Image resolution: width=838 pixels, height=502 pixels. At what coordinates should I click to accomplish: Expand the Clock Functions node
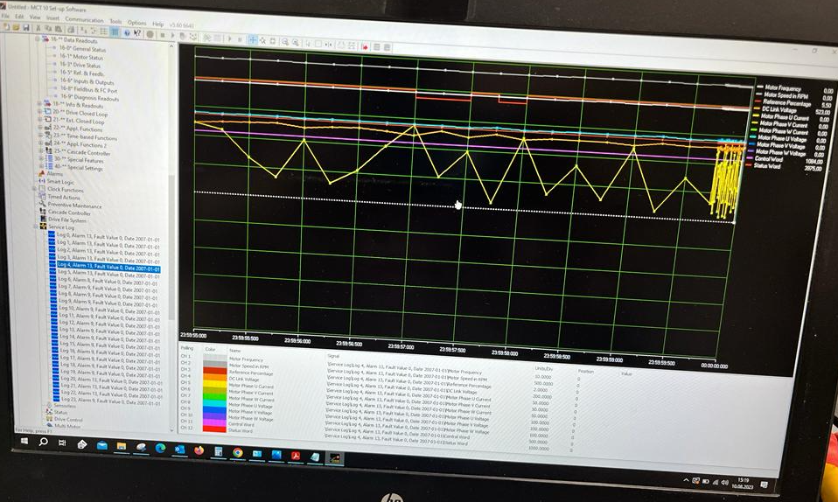coord(34,188)
